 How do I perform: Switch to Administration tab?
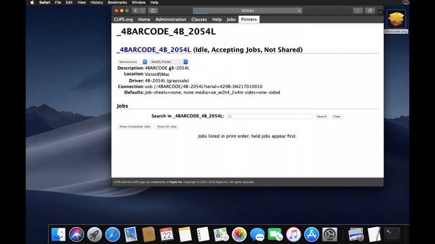(x=171, y=20)
